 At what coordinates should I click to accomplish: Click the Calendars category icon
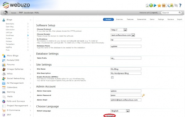[4, 88]
